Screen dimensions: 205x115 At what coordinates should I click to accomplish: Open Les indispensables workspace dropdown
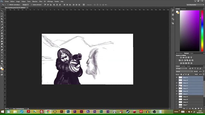195,5
